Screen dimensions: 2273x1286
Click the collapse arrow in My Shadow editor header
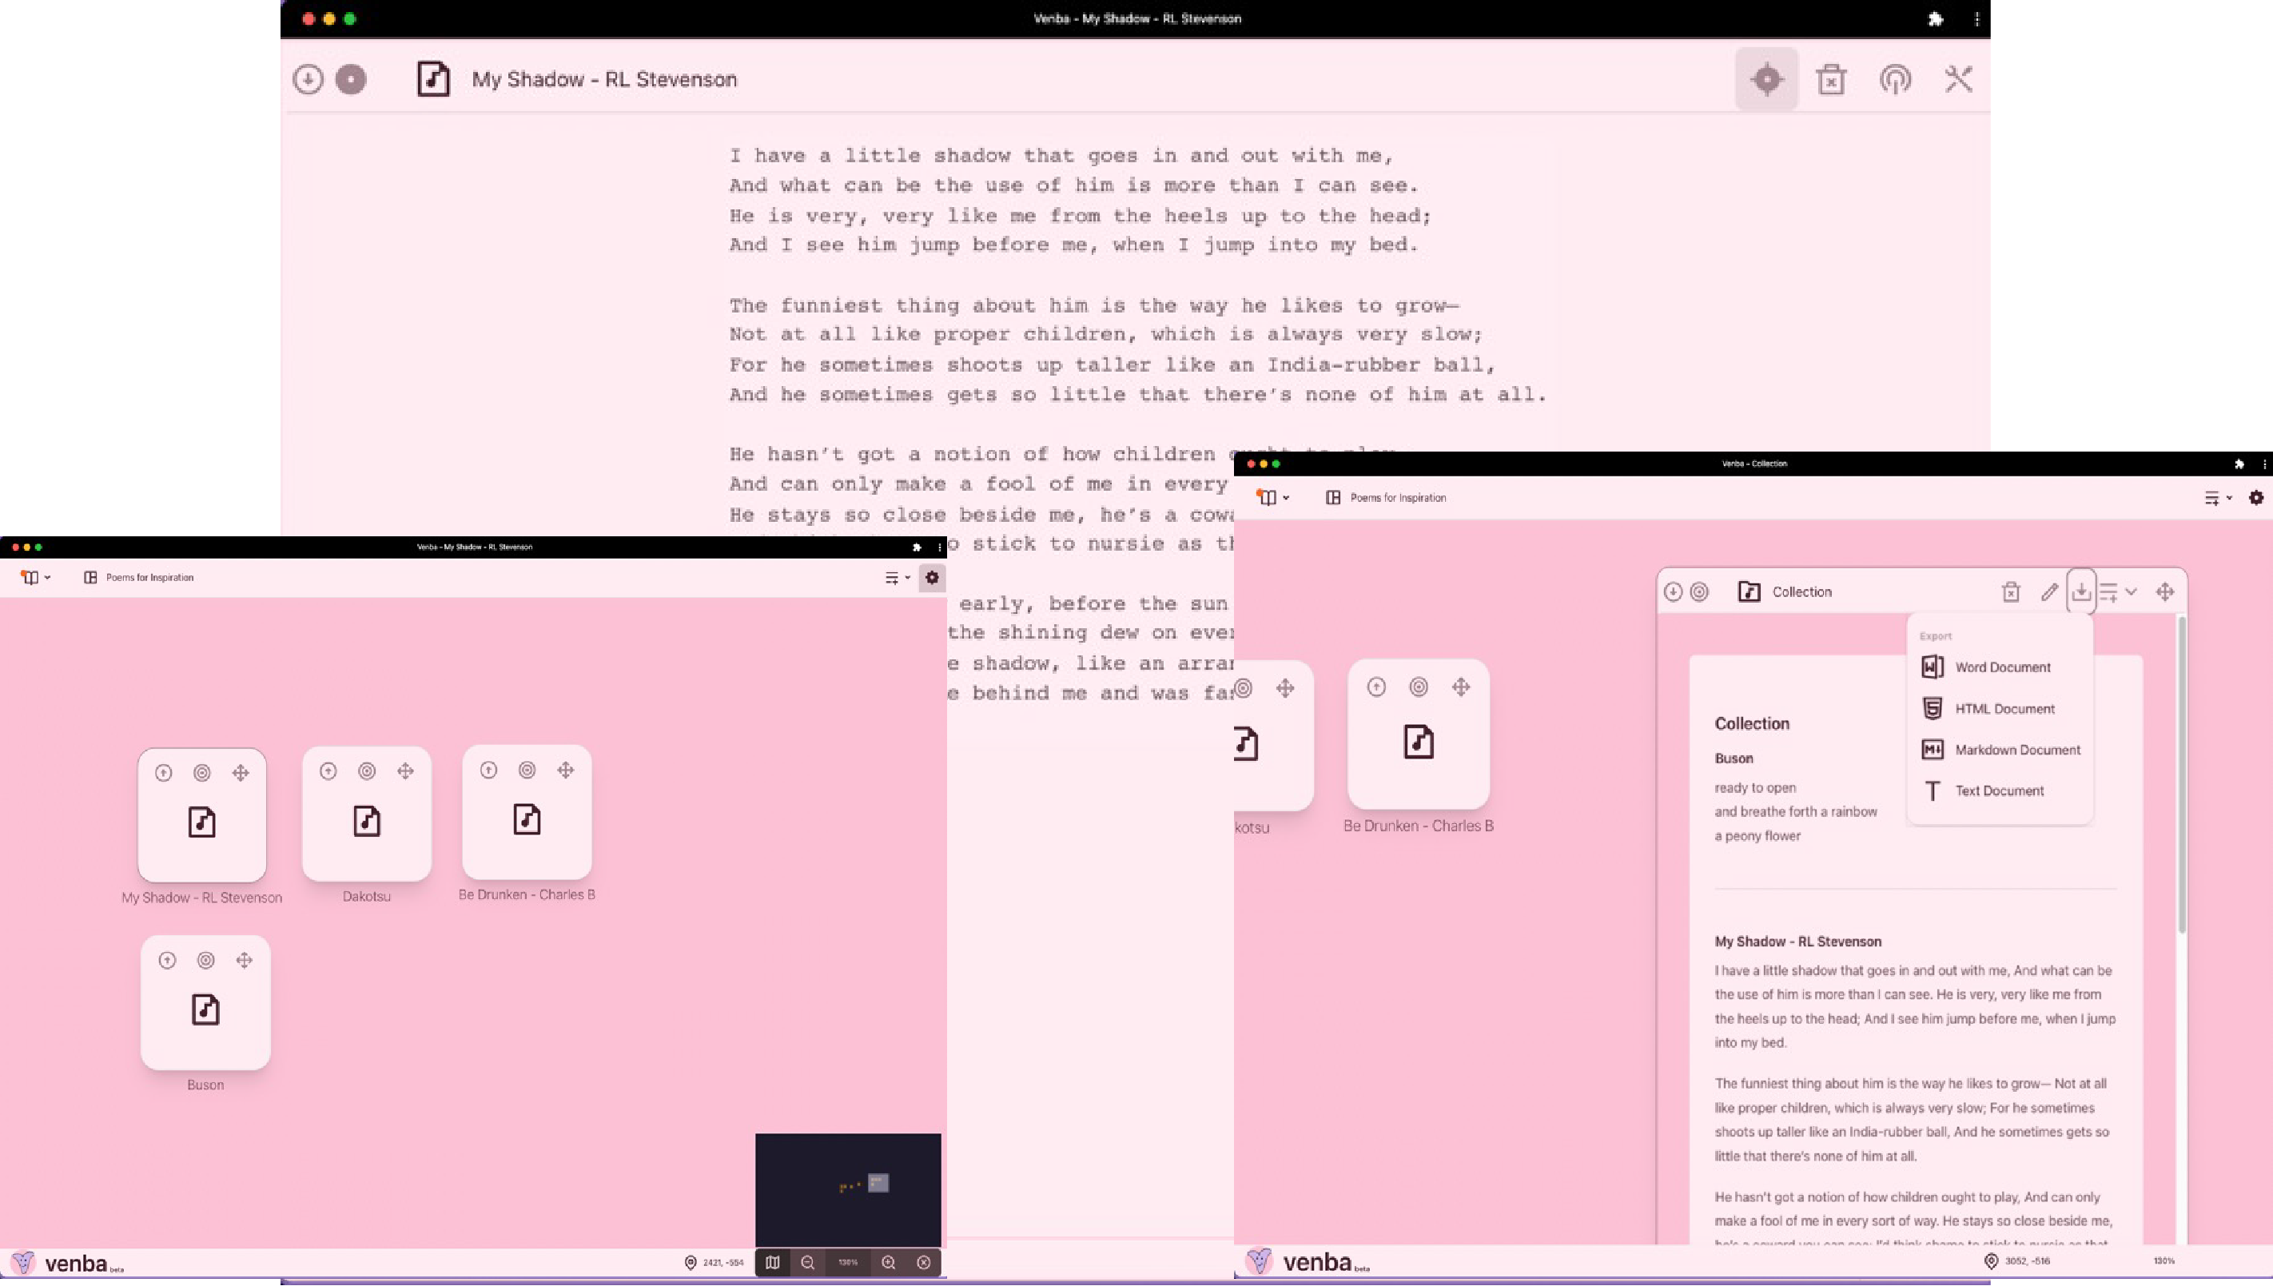coord(308,79)
